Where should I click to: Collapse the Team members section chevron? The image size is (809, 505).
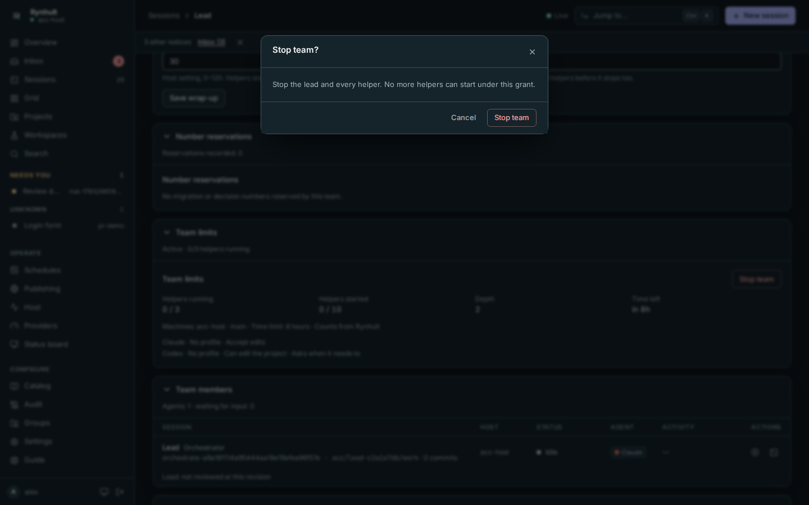click(x=166, y=389)
